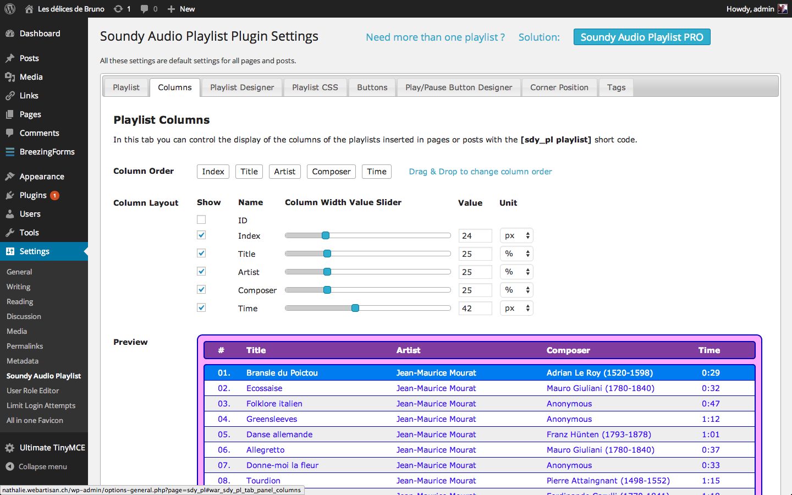Open All in one Favicon link
Image resolution: width=792 pixels, height=495 pixels.
point(35,420)
